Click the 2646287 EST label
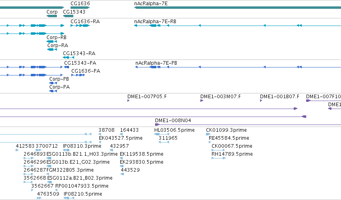Screen dimensions: 341x200 point(35,170)
